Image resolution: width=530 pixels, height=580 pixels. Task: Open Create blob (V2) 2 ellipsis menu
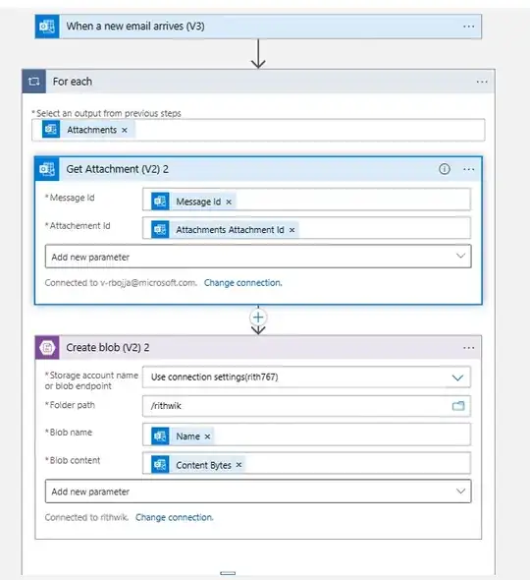click(x=469, y=348)
